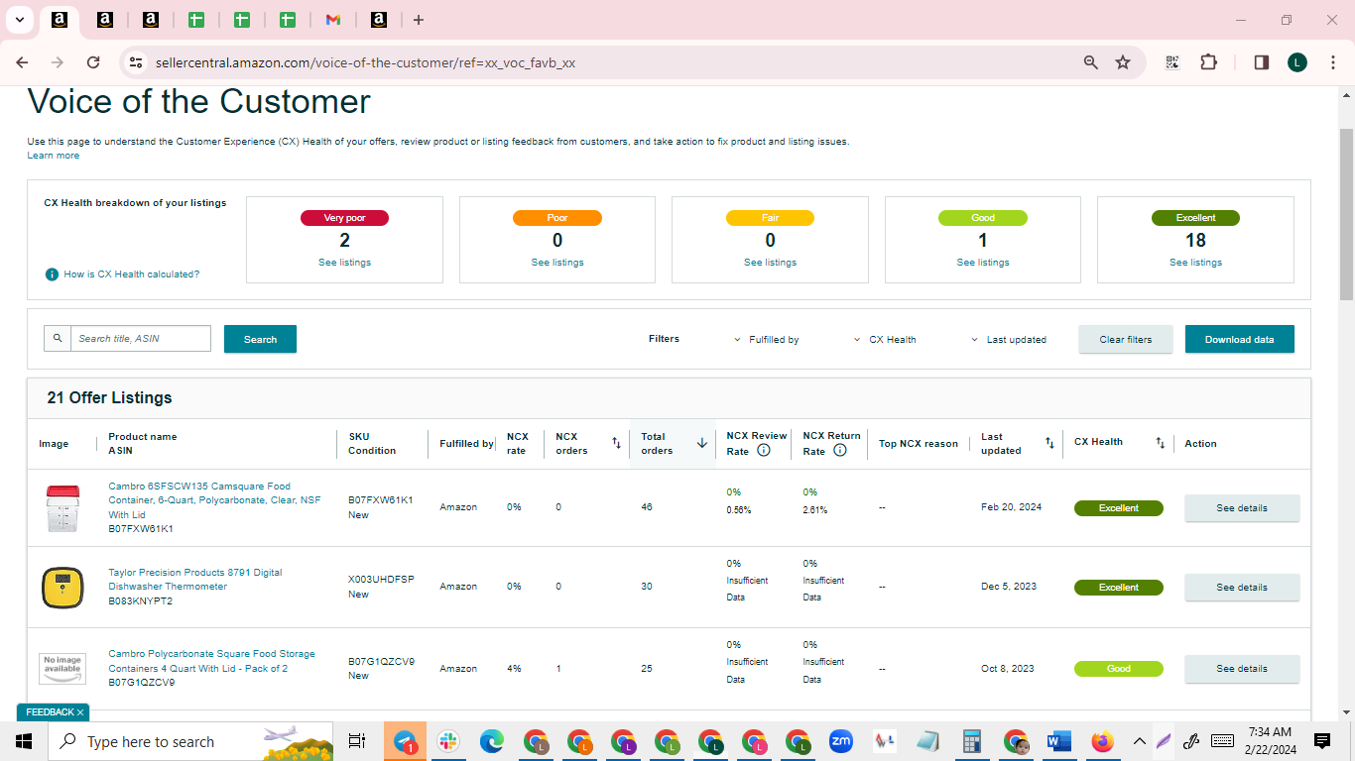Show hidden system tray icons
This screenshot has height=761, width=1355.
pos(1139,741)
